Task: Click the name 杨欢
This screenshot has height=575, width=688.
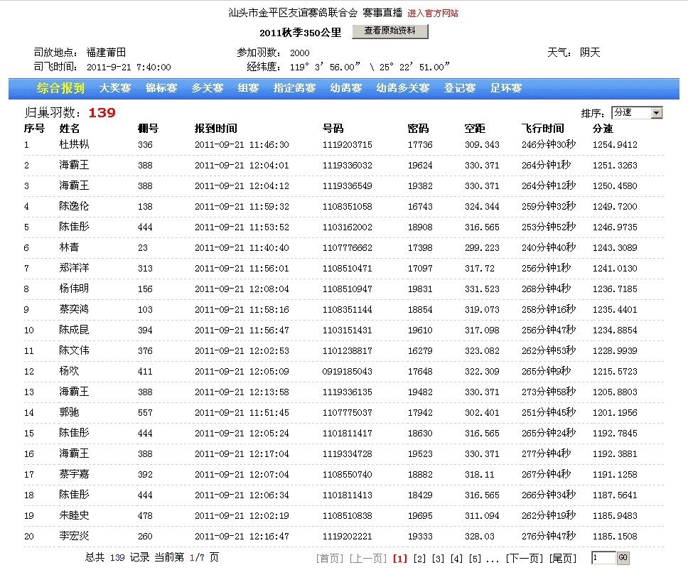Action: (x=70, y=371)
